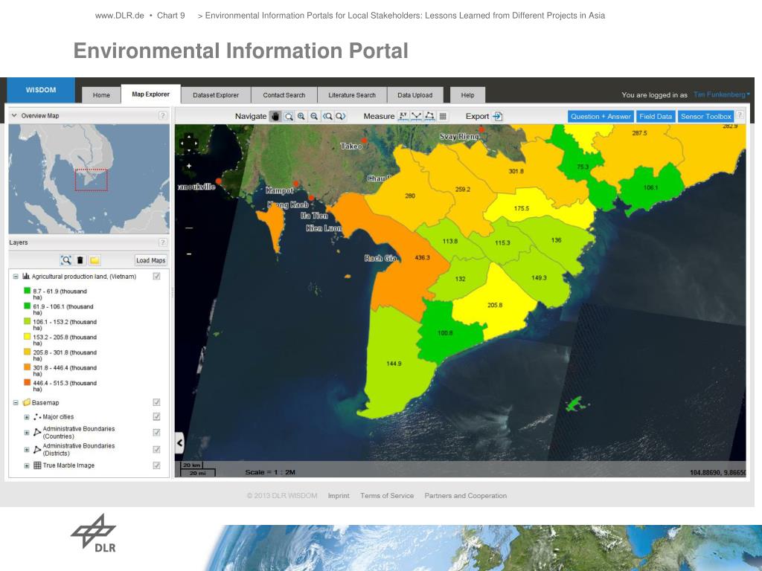Open the Literature Search tab
The height and width of the screenshot is (571, 762).
352,95
